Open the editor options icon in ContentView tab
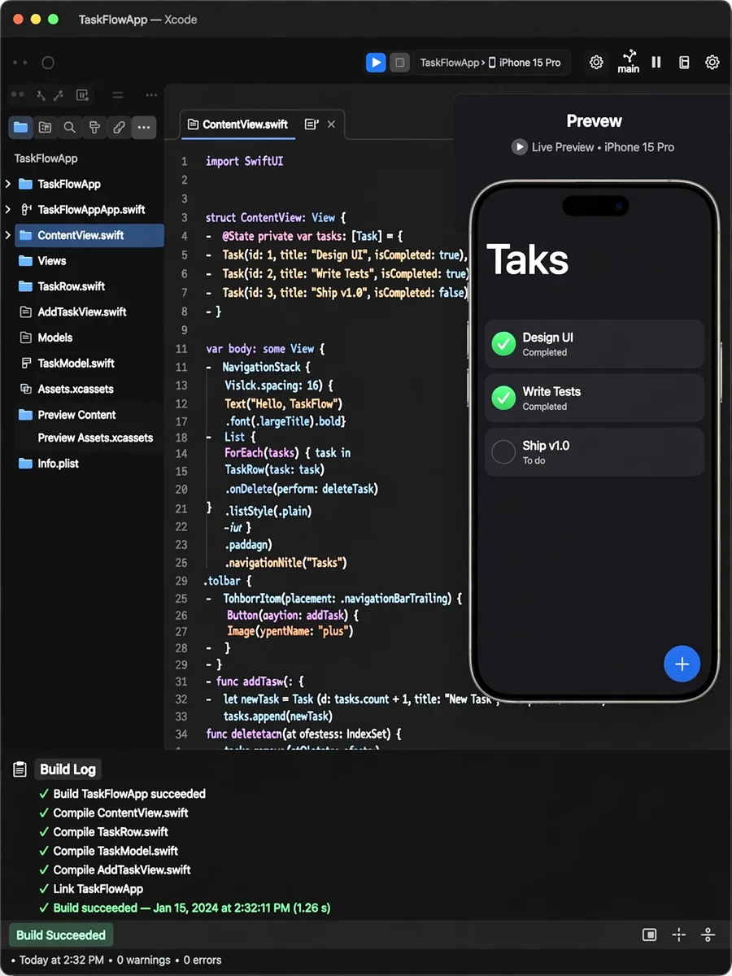 [x=311, y=124]
